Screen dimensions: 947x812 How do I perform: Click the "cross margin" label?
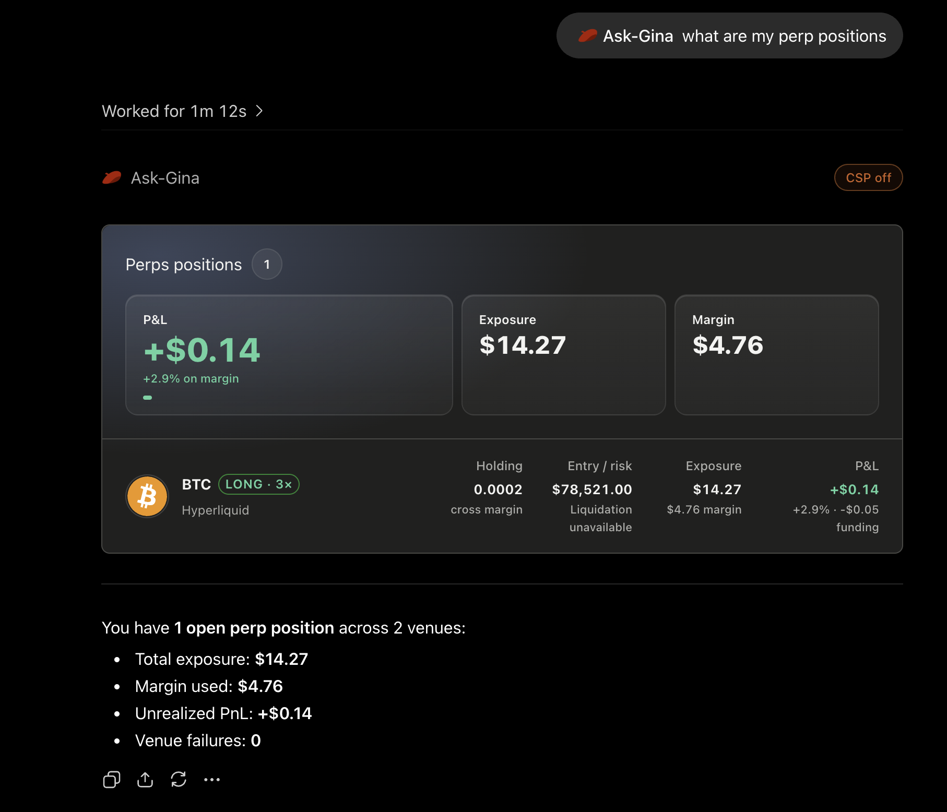point(487,510)
